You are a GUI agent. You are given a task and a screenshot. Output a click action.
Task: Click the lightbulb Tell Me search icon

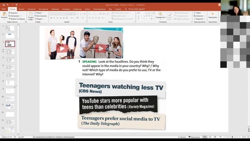coord(126,9)
